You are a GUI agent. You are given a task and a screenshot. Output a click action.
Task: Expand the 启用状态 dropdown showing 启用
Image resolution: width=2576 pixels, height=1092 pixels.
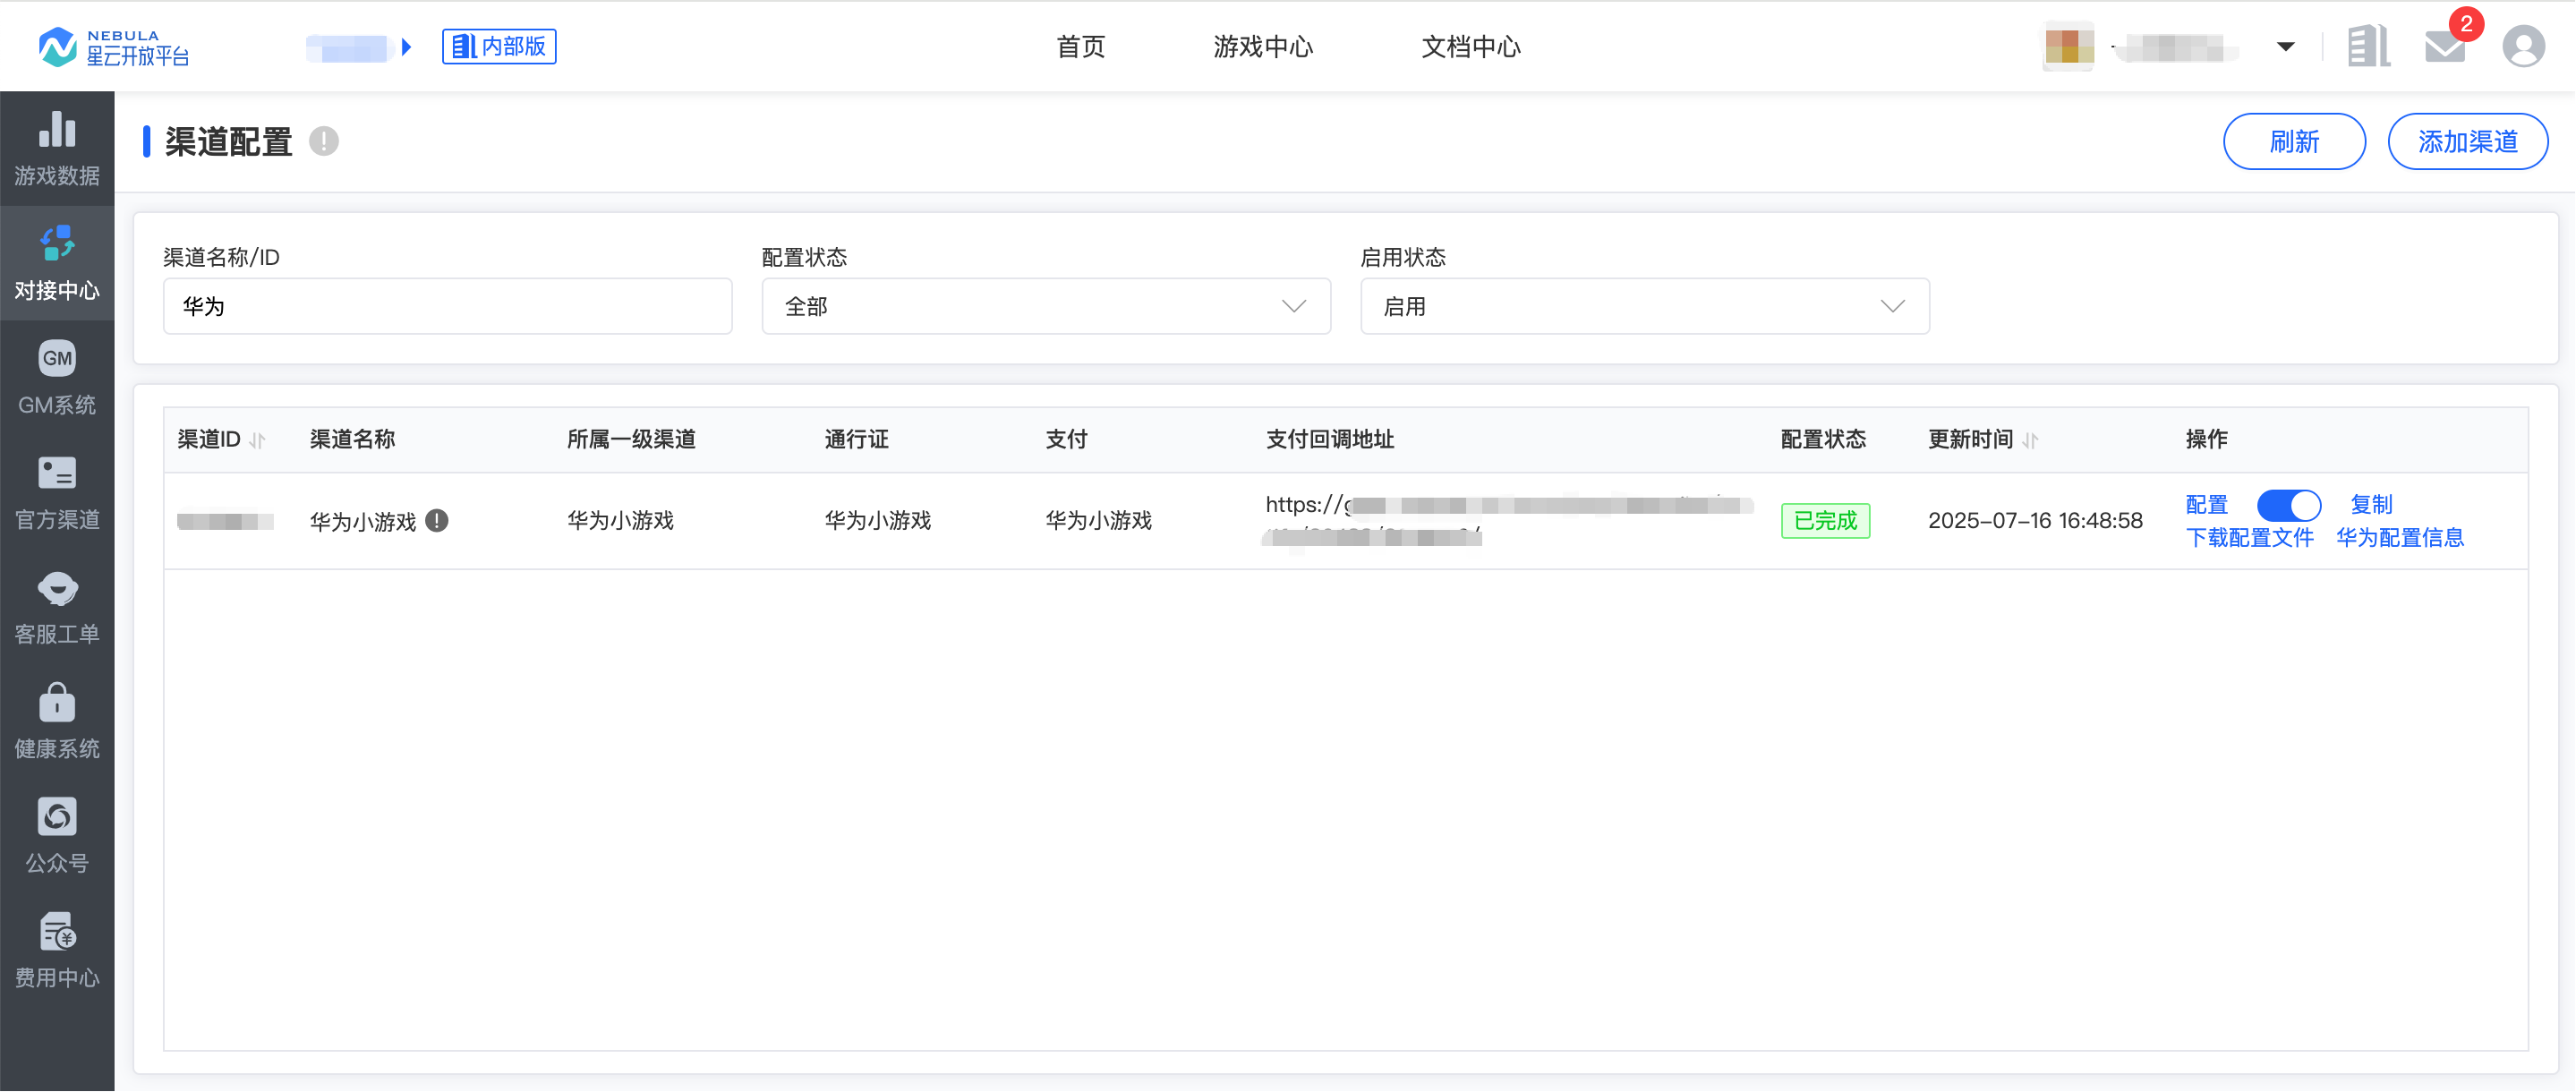(x=1645, y=307)
